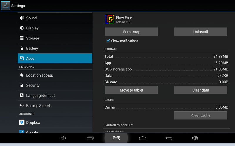235x146 pixels.
Task: Click Move to tablet button
Action: click(132, 90)
